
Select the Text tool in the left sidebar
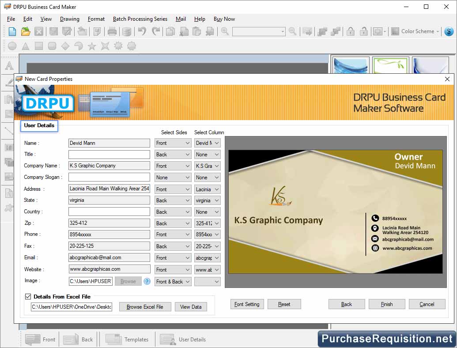9,65
